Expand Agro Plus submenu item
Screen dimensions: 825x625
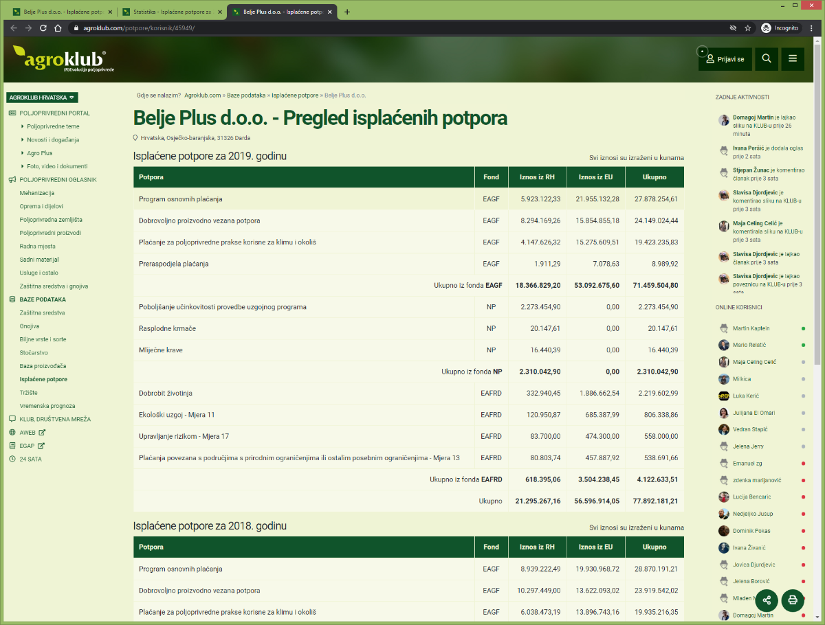pos(40,153)
